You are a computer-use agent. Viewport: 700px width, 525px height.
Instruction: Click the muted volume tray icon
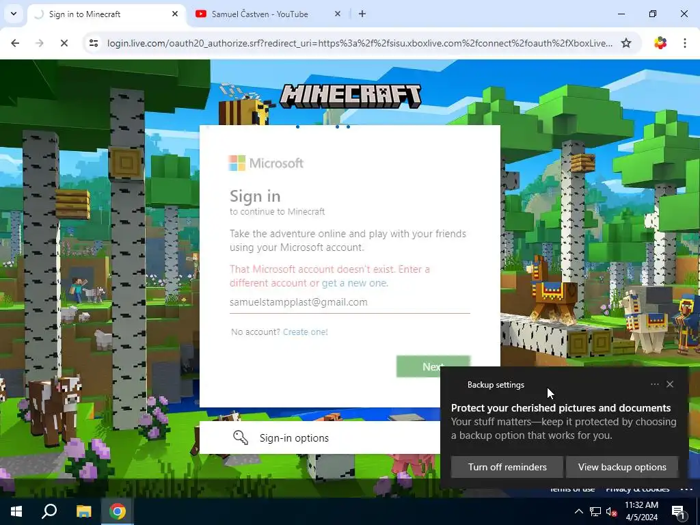pos(611,511)
